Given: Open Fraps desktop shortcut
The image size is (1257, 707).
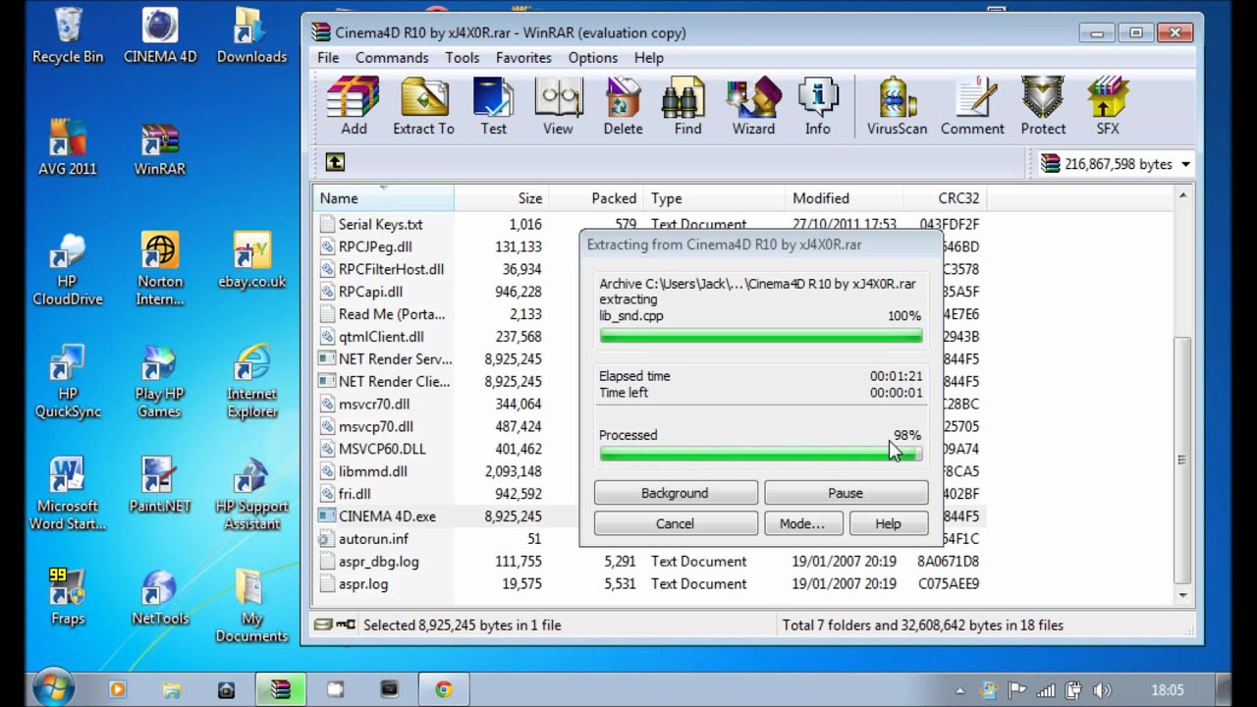Looking at the screenshot, I should pos(68,597).
